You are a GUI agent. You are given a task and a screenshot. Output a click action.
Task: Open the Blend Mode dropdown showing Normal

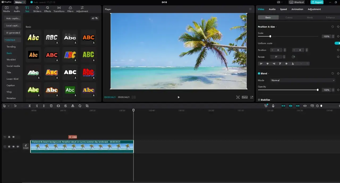302,80
